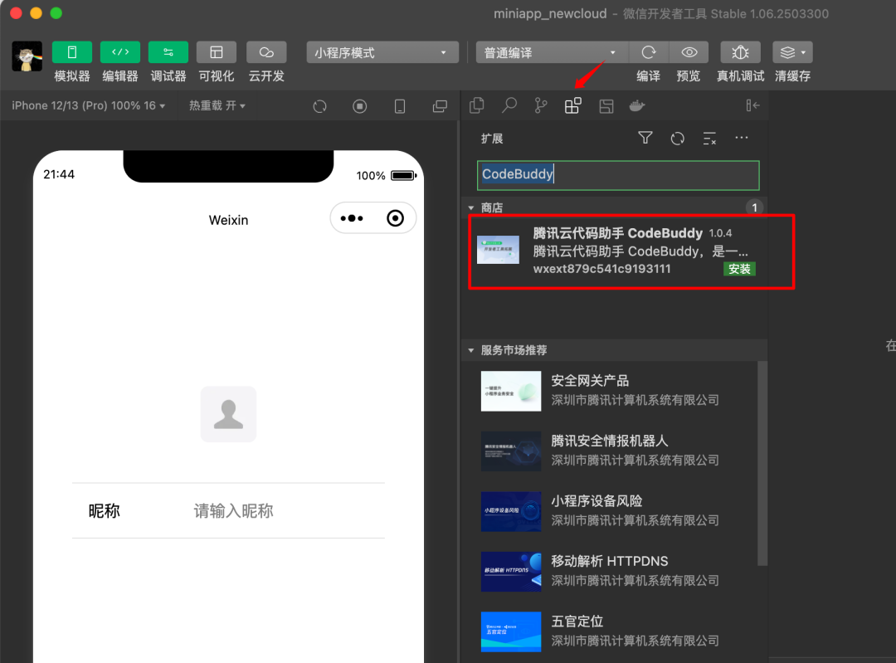Click the extensions filter funnel icon
The height and width of the screenshot is (663, 896).
(x=645, y=138)
